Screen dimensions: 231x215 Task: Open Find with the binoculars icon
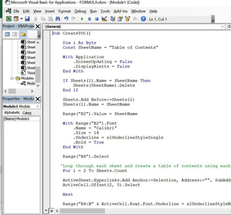[58, 19]
